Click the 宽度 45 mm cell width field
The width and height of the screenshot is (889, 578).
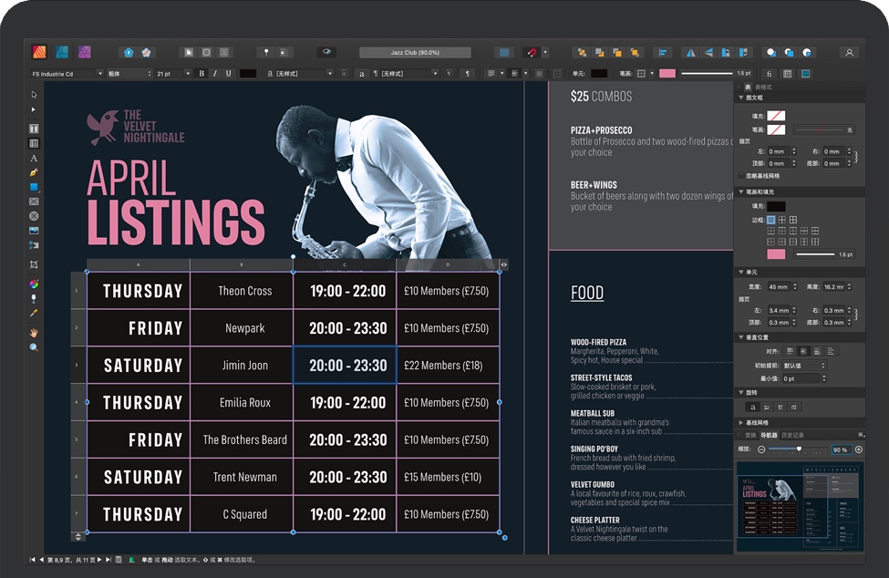tap(780, 286)
